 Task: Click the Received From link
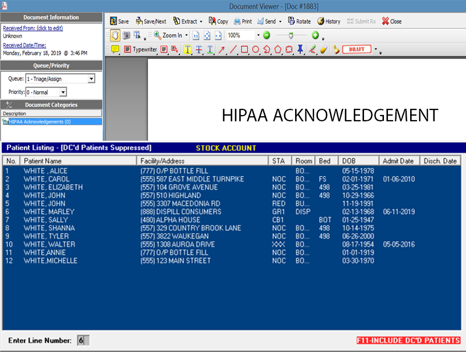[x=33, y=28]
